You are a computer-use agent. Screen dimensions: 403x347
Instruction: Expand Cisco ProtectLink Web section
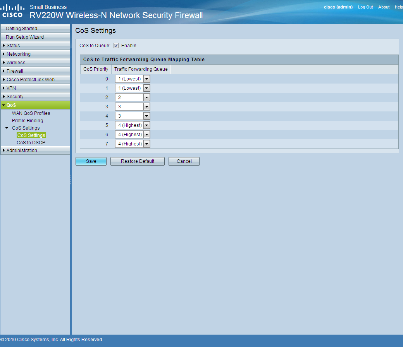[x=35, y=79]
